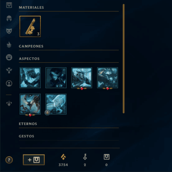Select the skin shard with silver badge

tap(56, 104)
